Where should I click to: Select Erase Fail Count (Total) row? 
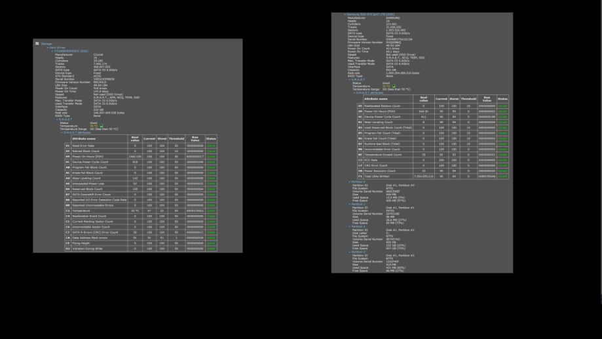pos(433,138)
